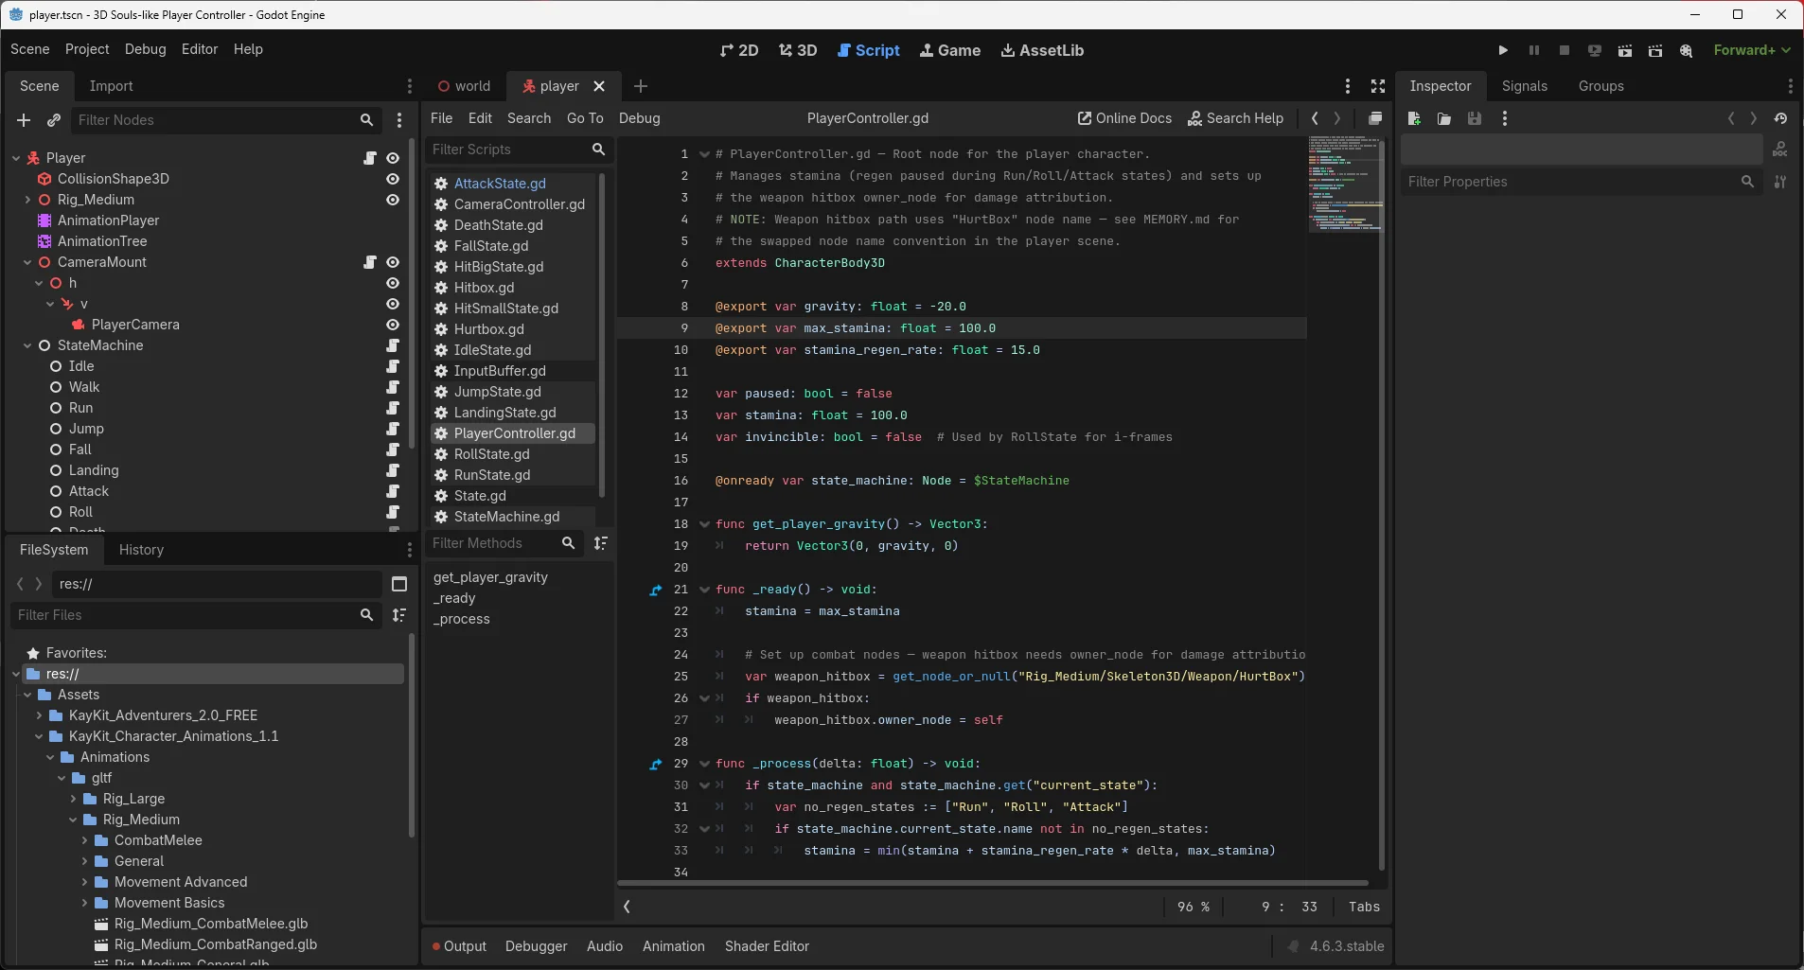Image resolution: width=1804 pixels, height=970 pixels.
Task: Load an existing resource in Inspector
Action: coord(1444,118)
